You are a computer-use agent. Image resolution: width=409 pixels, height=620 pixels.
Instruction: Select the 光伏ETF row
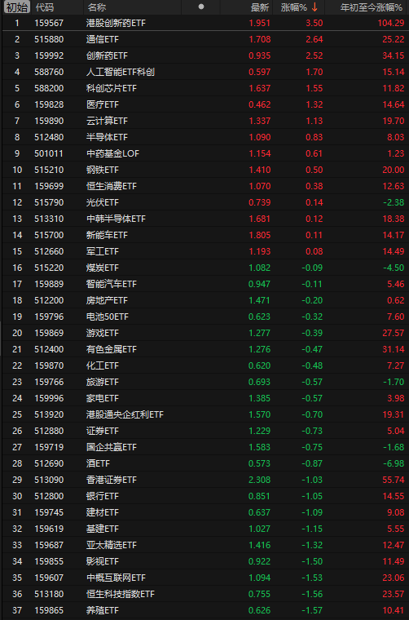click(204, 202)
